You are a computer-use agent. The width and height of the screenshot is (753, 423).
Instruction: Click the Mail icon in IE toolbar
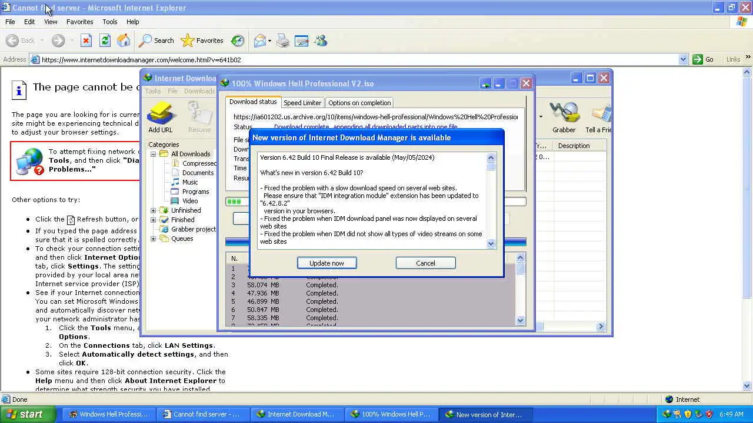(259, 41)
